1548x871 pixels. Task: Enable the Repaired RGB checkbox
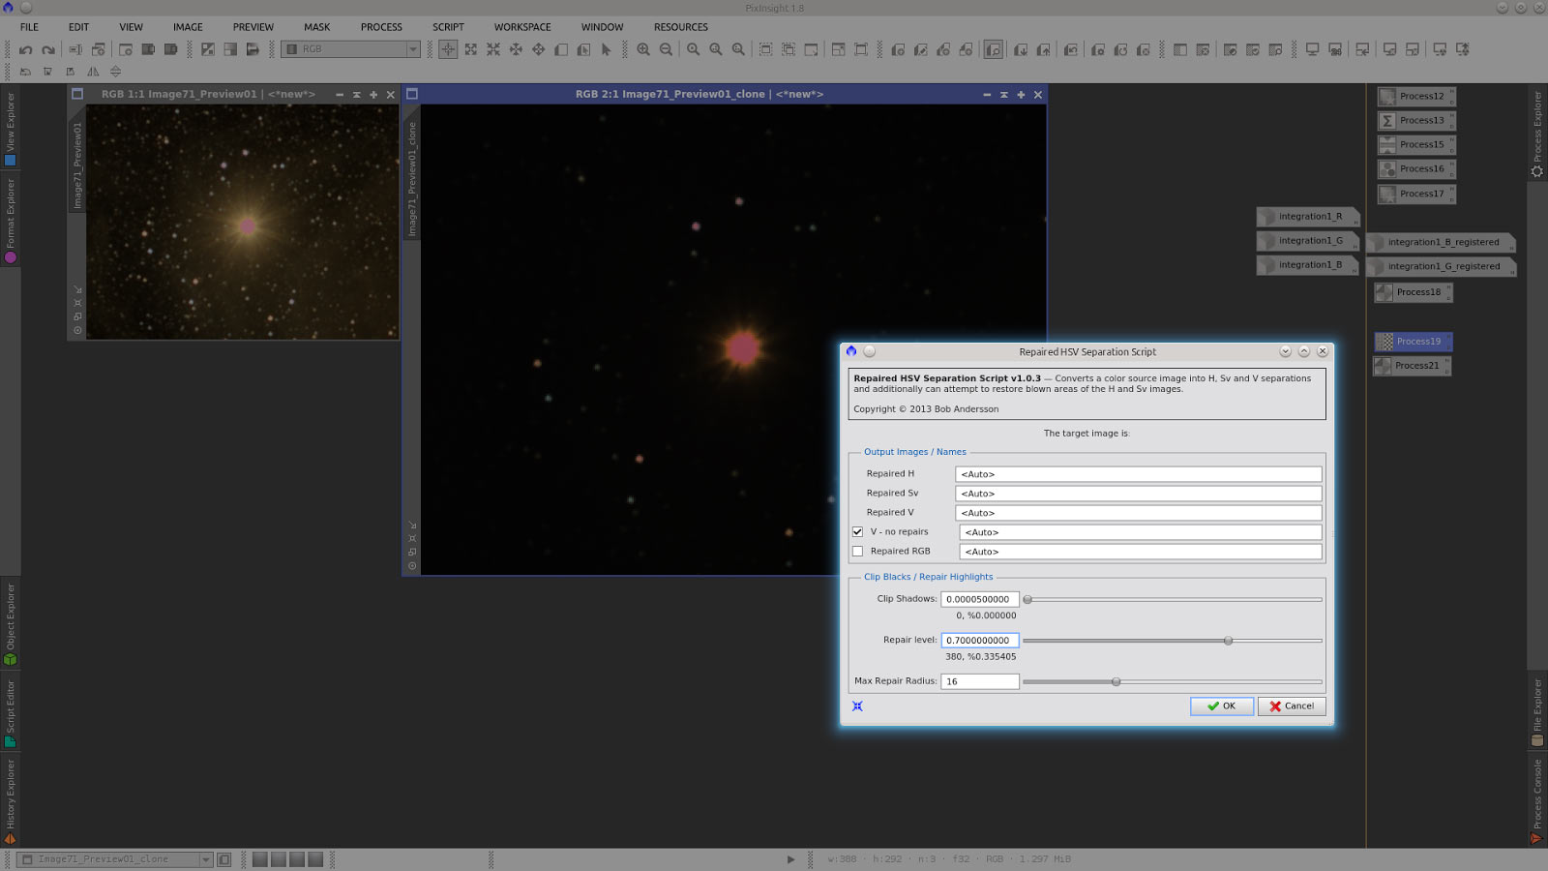pos(858,552)
